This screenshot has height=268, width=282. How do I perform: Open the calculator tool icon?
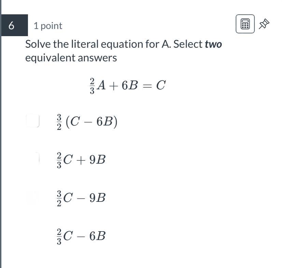[245, 24]
